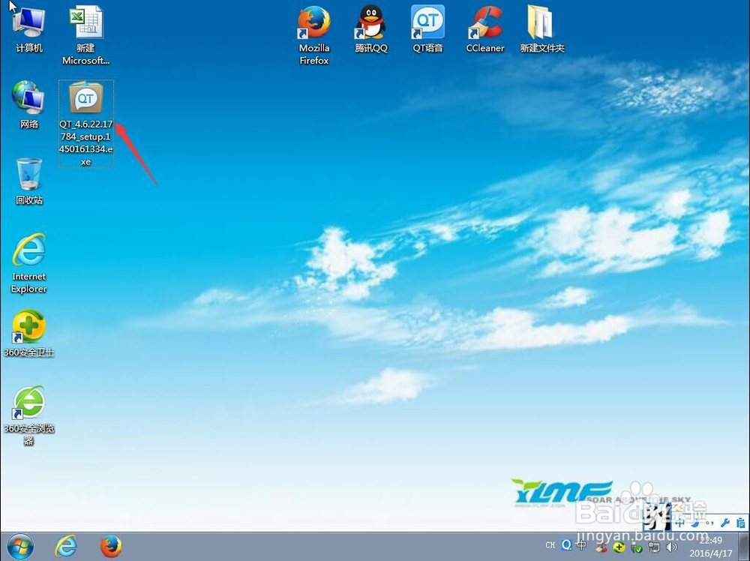Toggle the 中 Chinese input mode icon
This screenshot has height=561, width=750.
pyautogui.click(x=581, y=545)
